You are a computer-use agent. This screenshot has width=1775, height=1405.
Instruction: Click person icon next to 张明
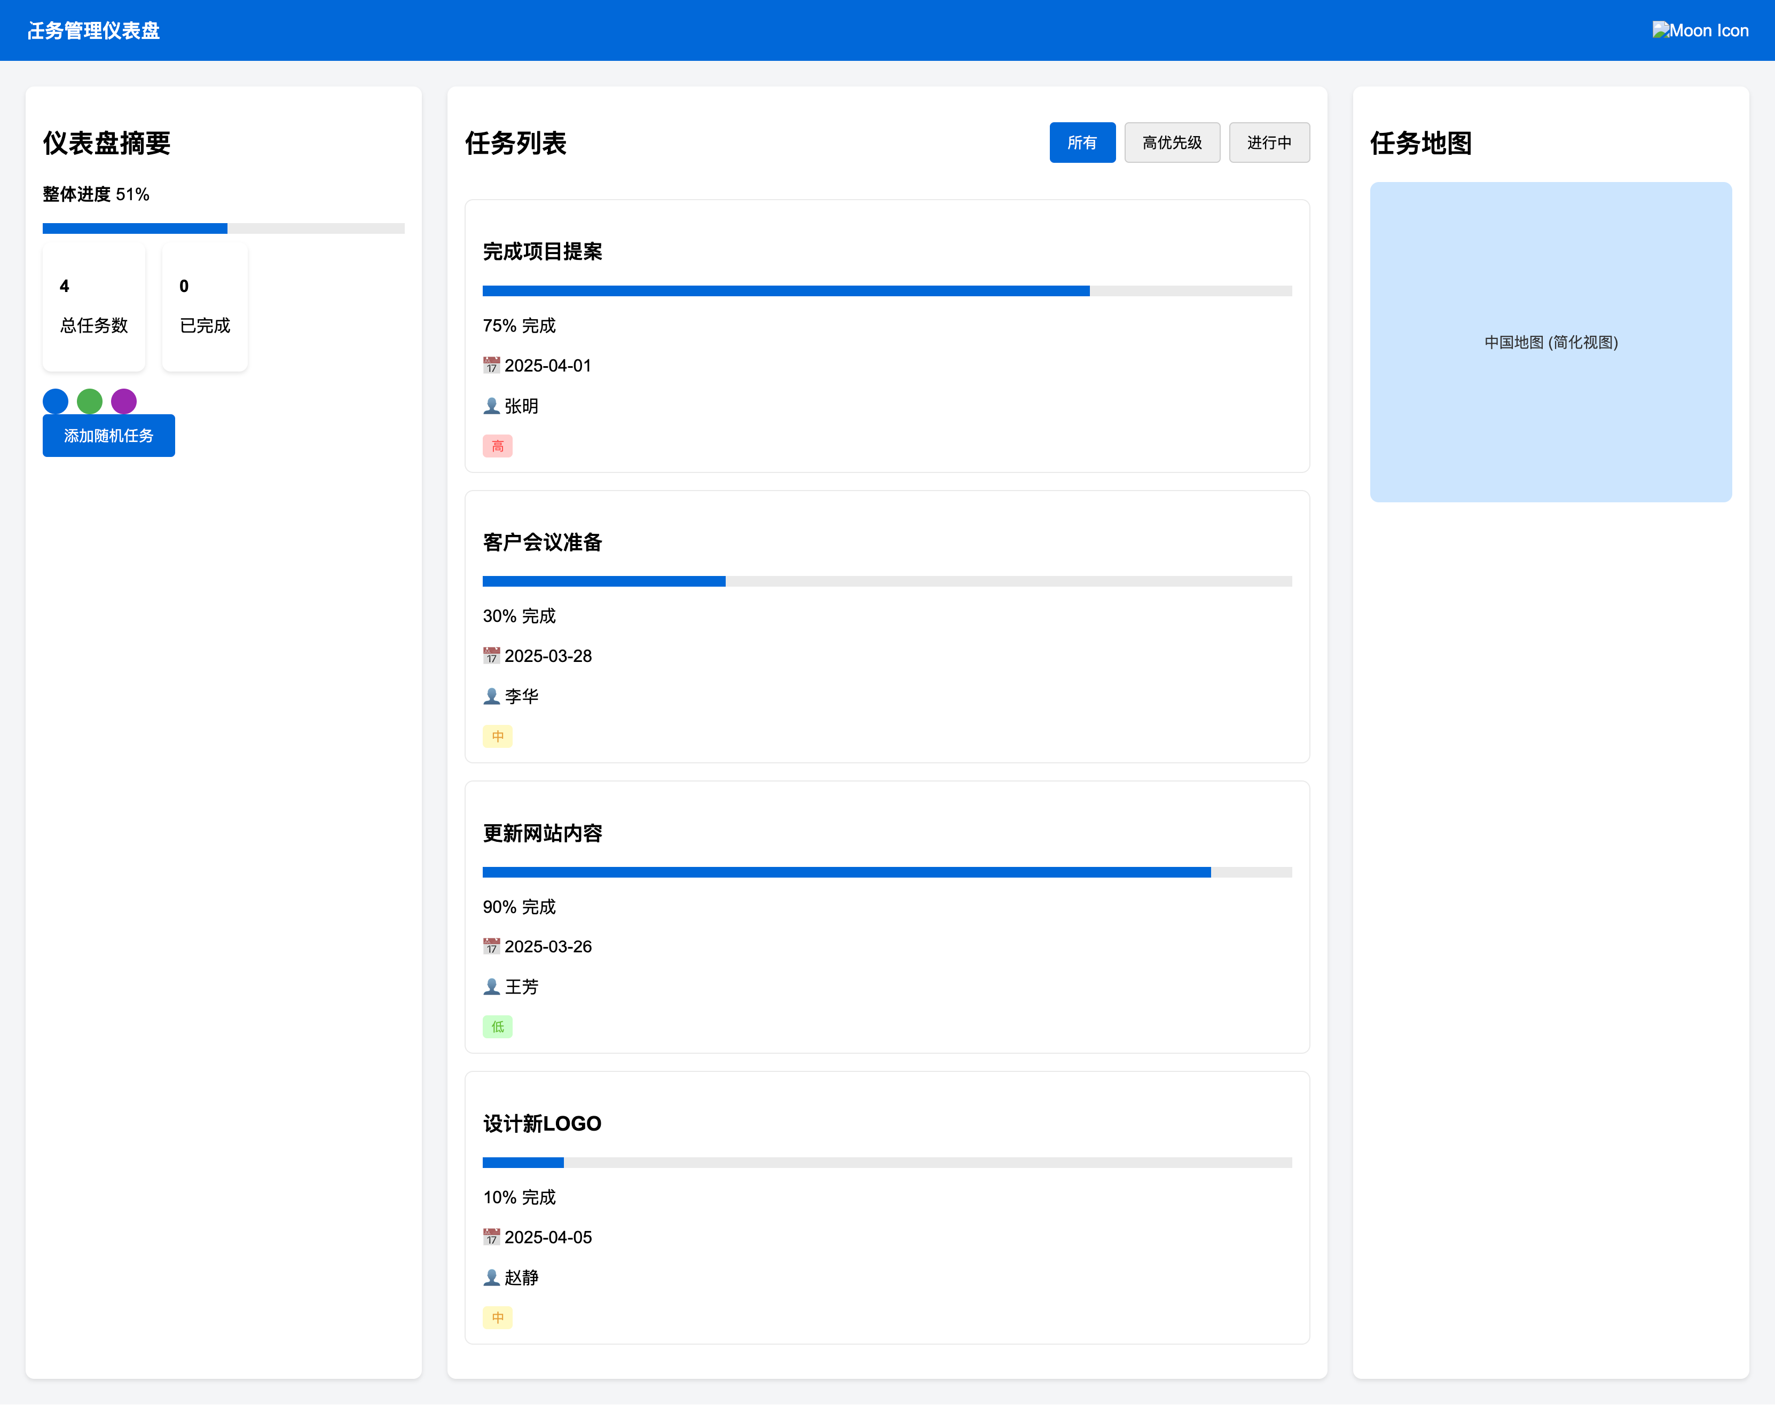point(491,406)
